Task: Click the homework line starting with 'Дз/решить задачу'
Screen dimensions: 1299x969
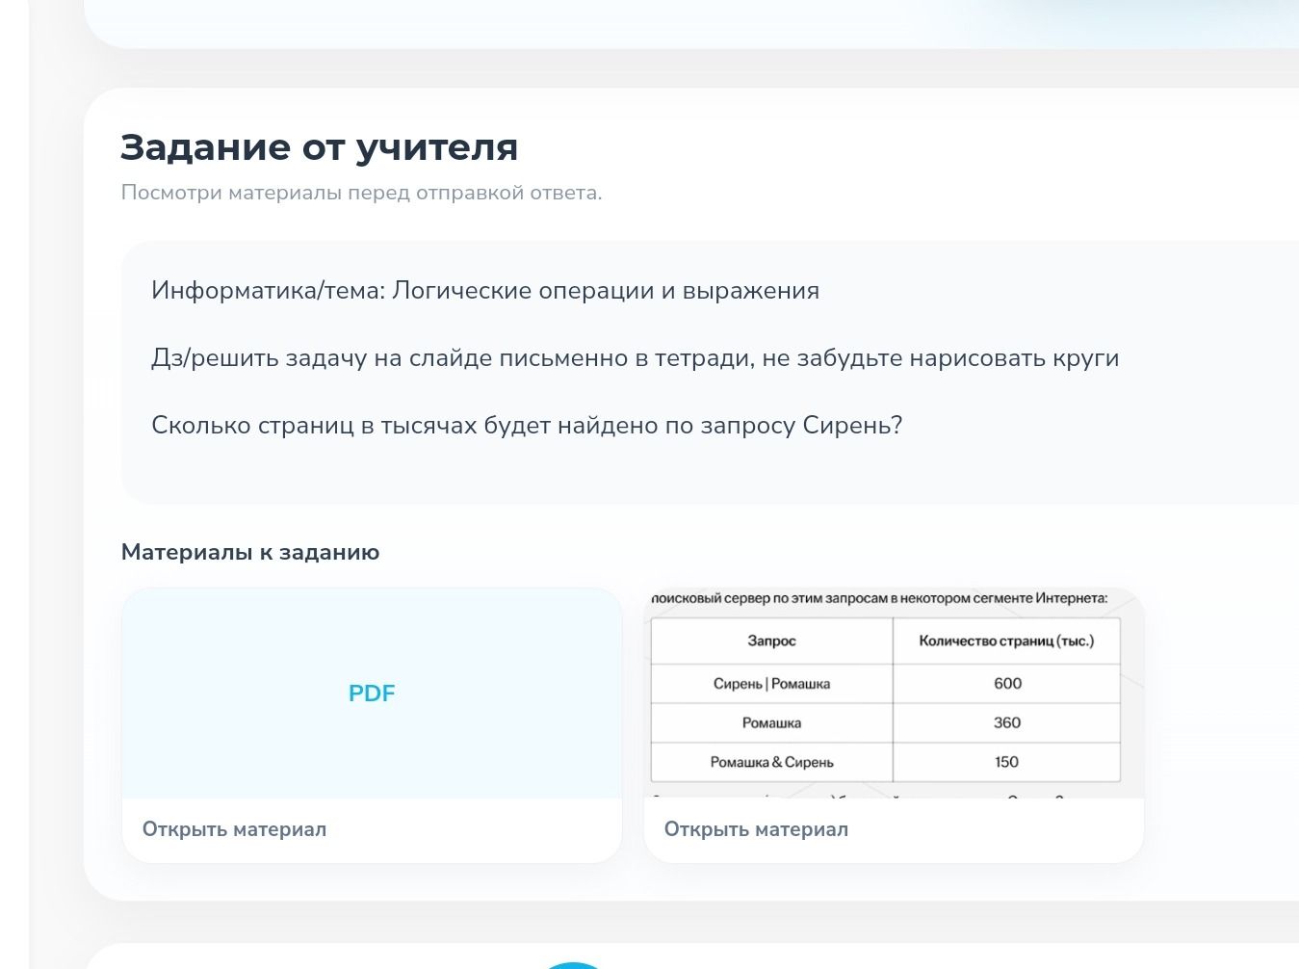Action: pyautogui.click(x=635, y=358)
